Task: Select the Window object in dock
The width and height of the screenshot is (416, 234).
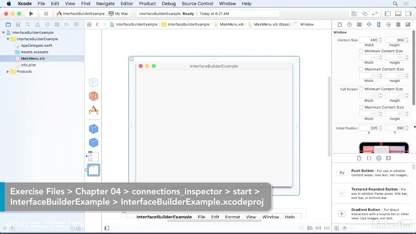Action: pyautogui.click(x=93, y=170)
